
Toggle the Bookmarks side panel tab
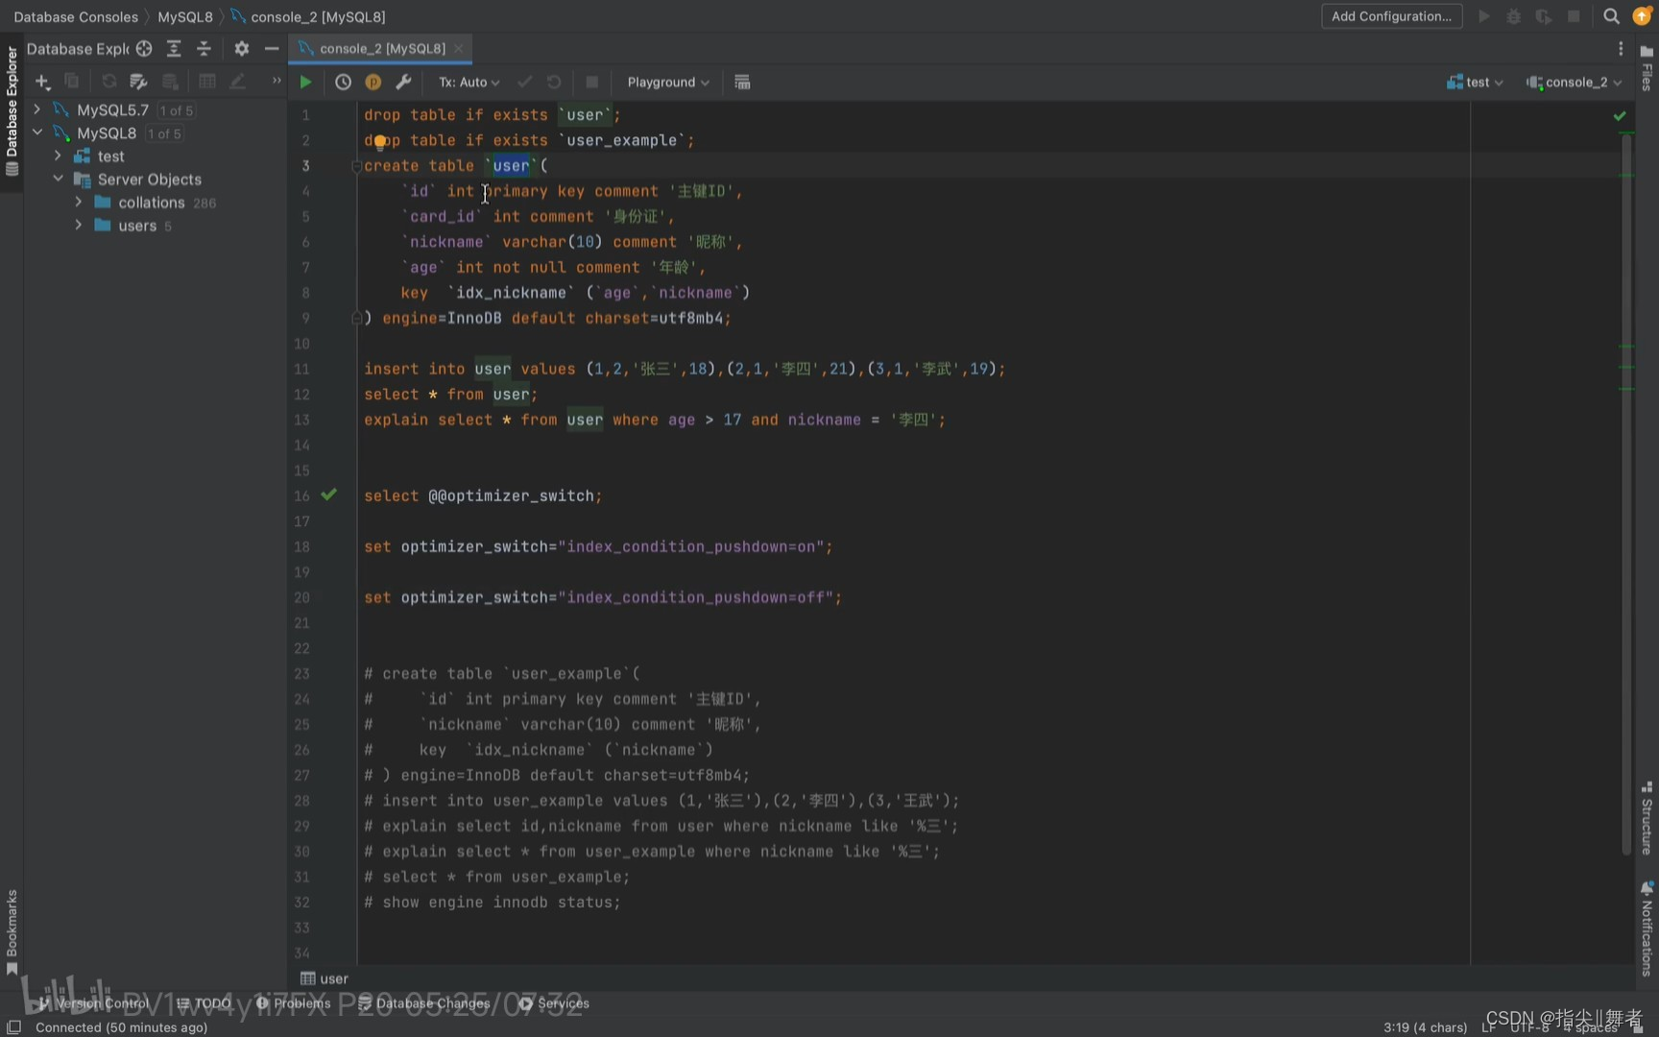(12, 931)
